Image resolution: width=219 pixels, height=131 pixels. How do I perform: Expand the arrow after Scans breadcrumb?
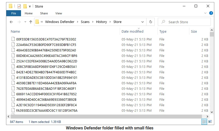[93, 22]
